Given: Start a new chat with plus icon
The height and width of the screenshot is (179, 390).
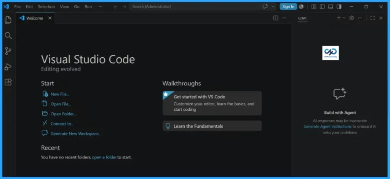Looking at the screenshot, I should [x=339, y=18].
